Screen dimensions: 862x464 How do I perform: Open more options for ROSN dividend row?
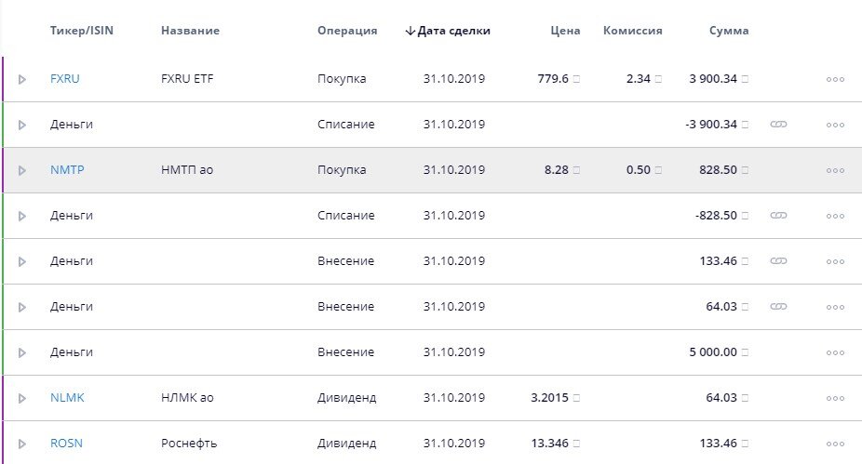coord(835,444)
